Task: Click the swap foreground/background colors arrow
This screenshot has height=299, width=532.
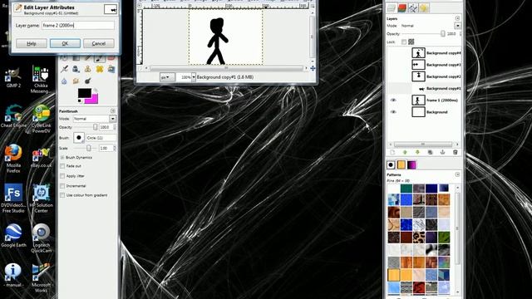Action: click(96, 91)
